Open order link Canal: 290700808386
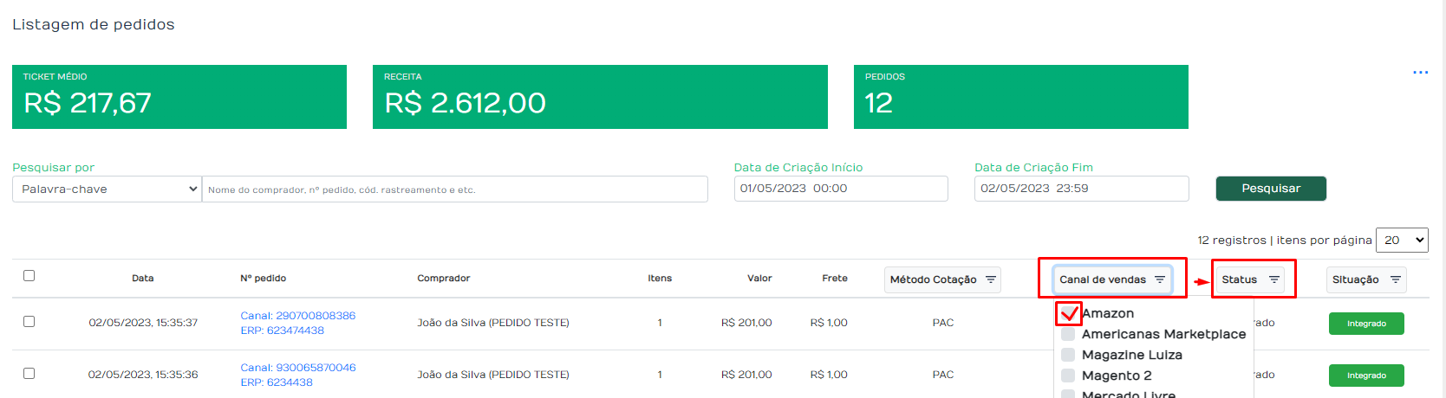 tap(297, 316)
